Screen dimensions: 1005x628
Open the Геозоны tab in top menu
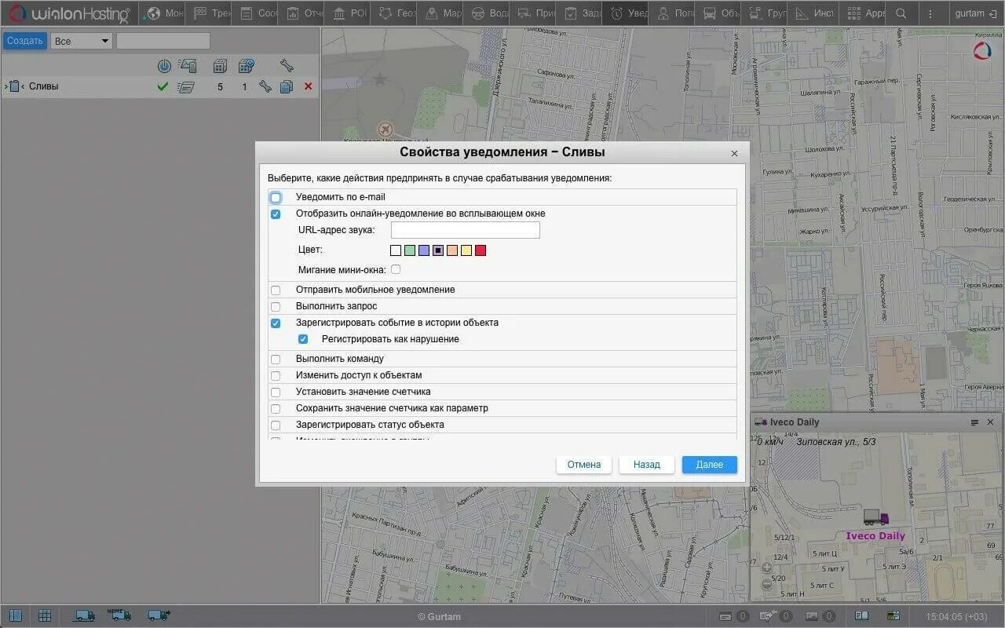coord(395,13)
